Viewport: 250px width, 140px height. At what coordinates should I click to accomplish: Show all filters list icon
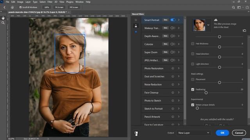(x=136, y=20)
